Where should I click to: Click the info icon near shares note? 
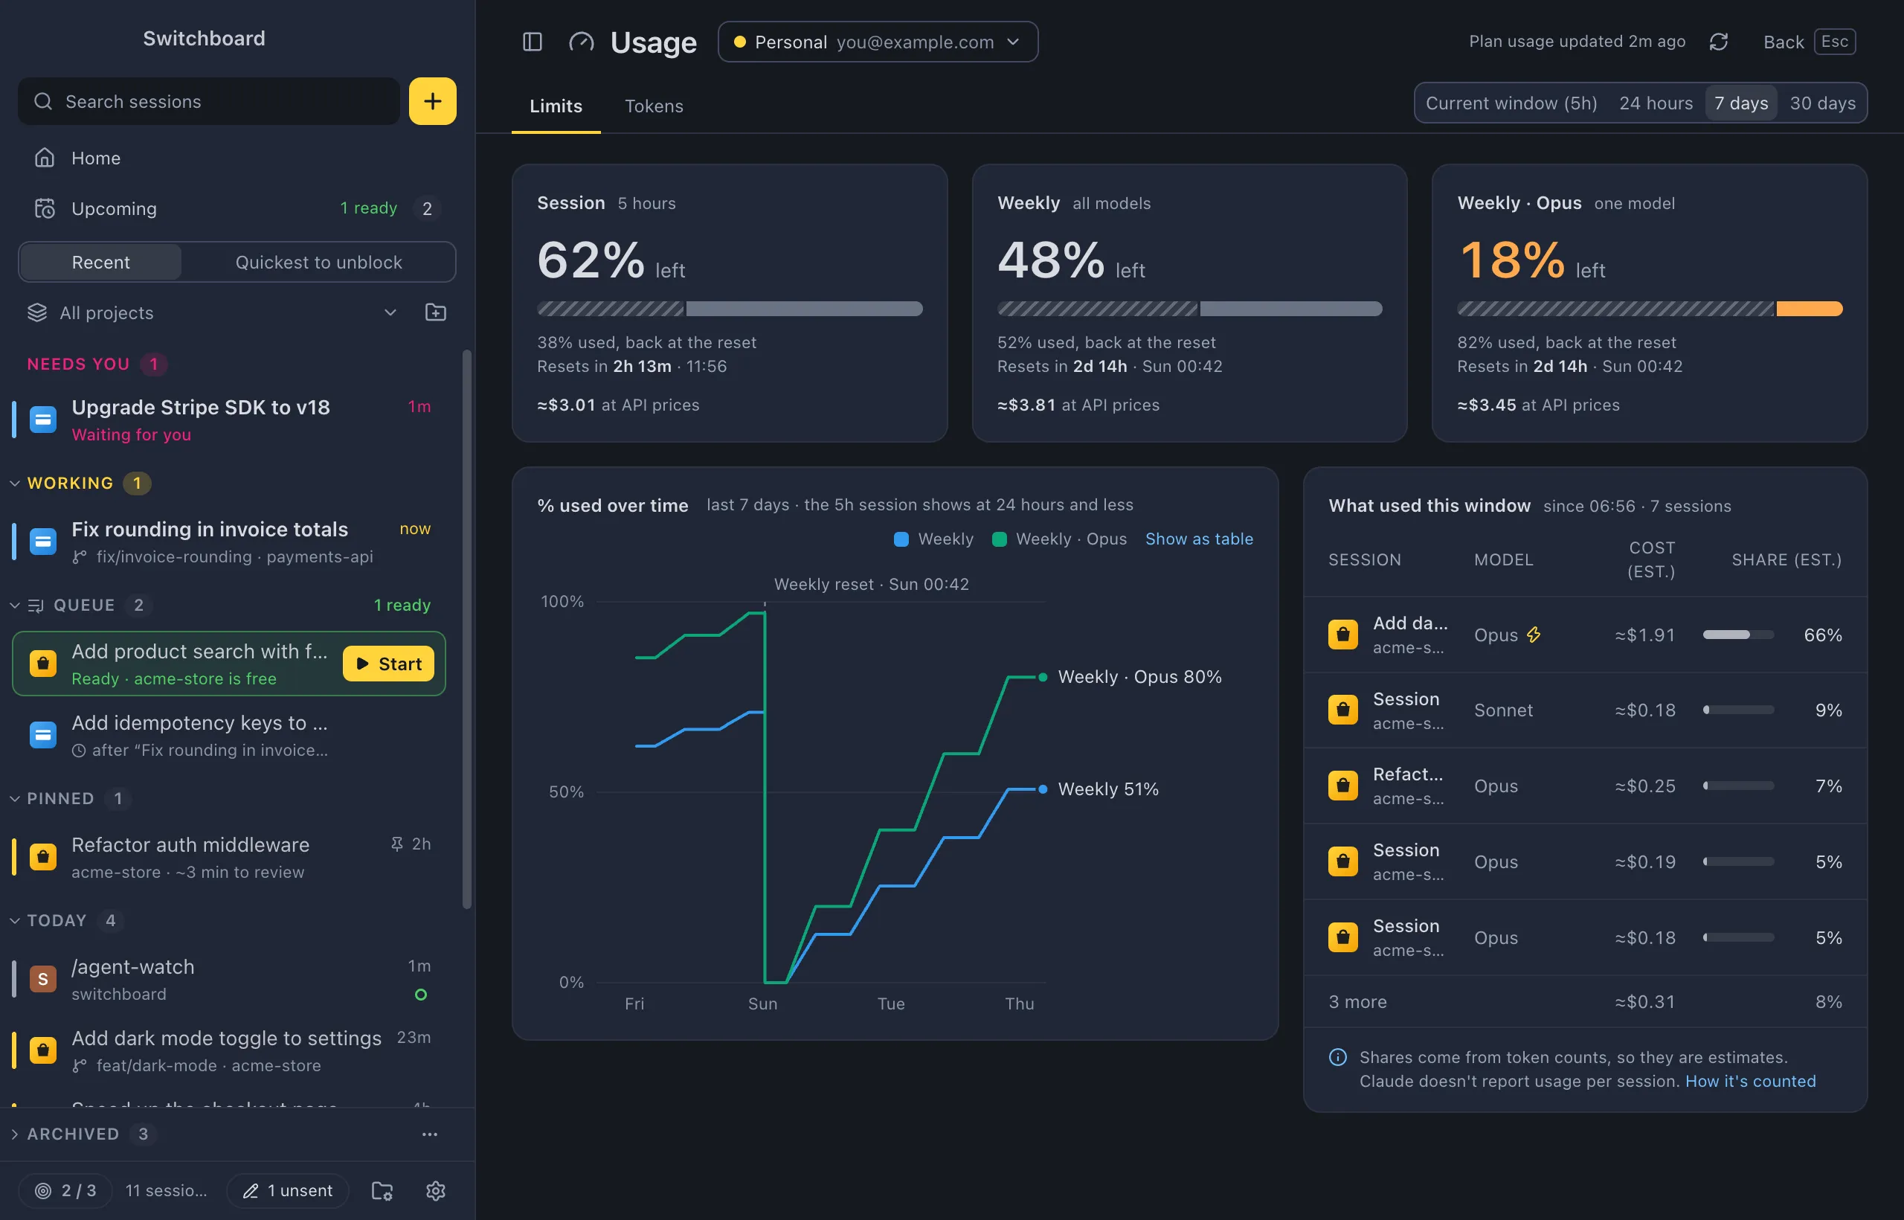click(x=1338, y=1058)
